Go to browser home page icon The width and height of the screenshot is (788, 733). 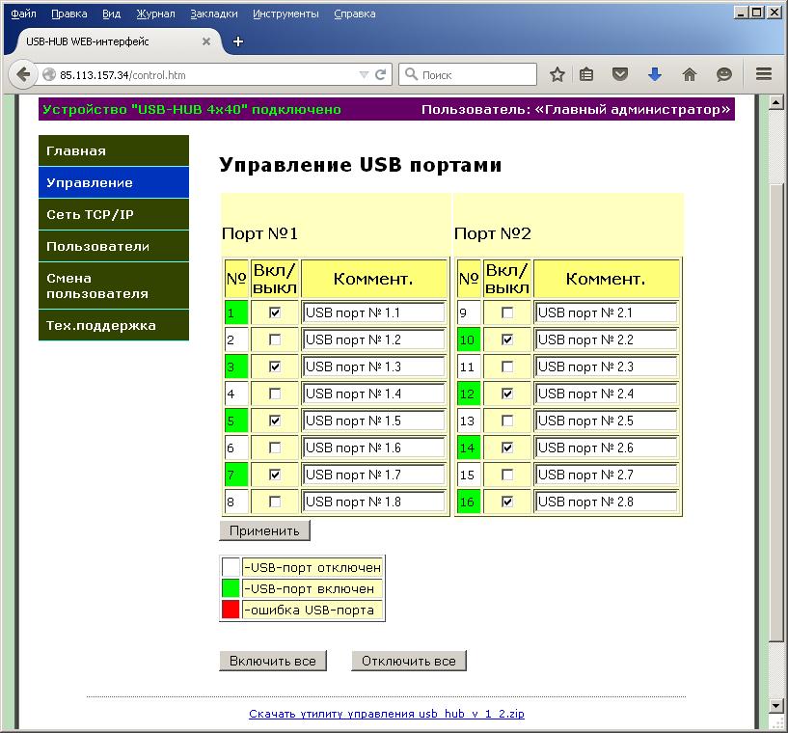pyautogui.click(x=690, y=75)
